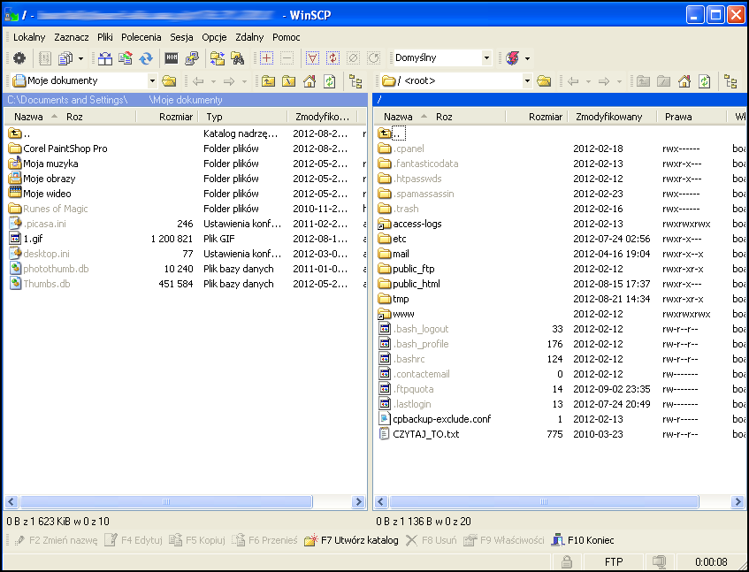Expand the queue processing dropdown arrow
This screenshot has width=749, height=572.
(x=80, y=58)
